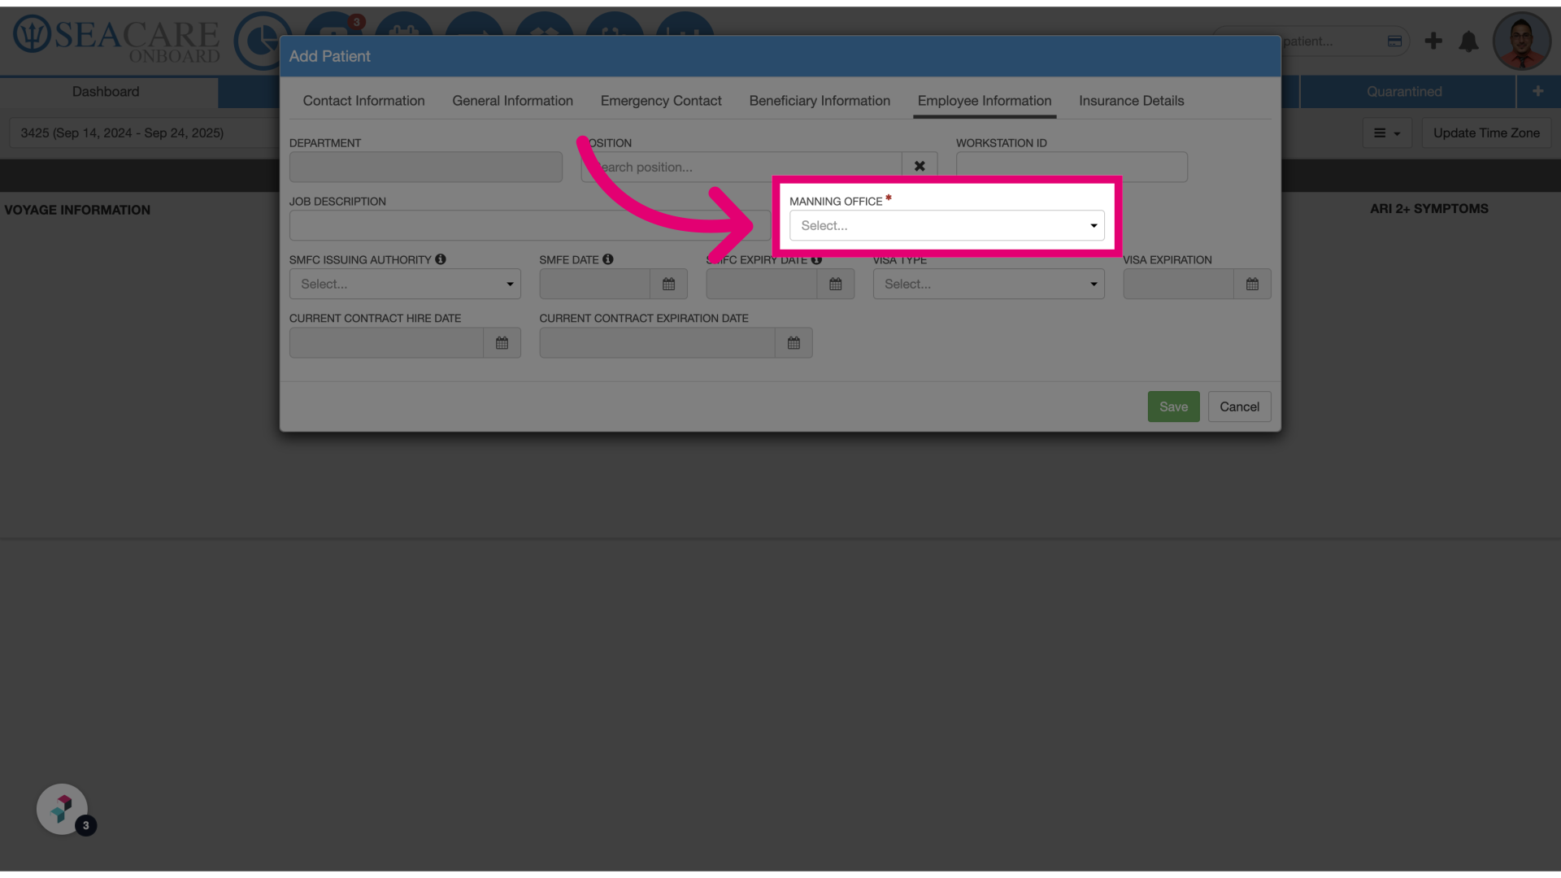Show info for SMFC Issuing Authority
This screenshot has width=1561, height=878.
point(441,259)
